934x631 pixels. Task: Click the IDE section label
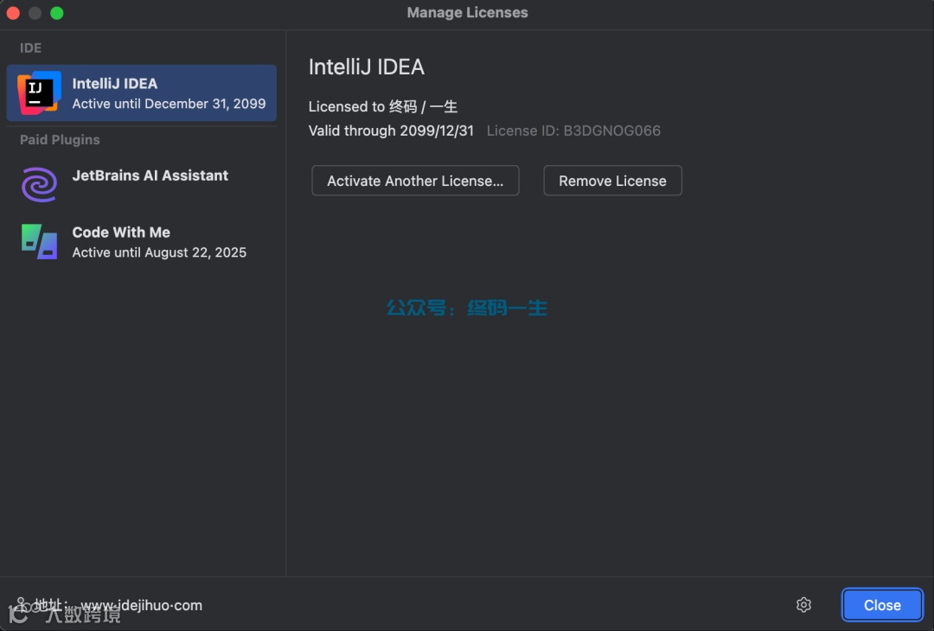(30, 48)
